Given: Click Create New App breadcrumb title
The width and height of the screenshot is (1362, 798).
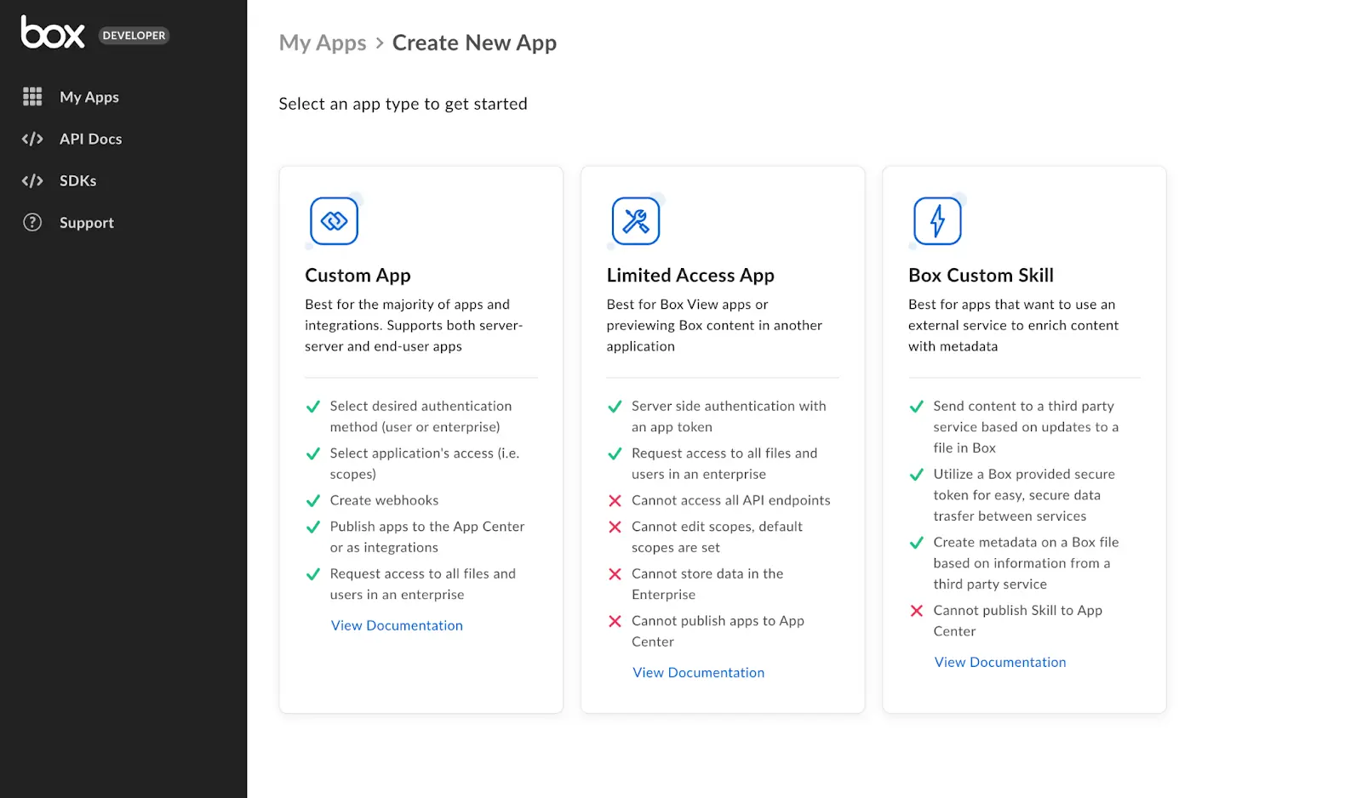Looking at the screenshot, I should pos(474,43).
